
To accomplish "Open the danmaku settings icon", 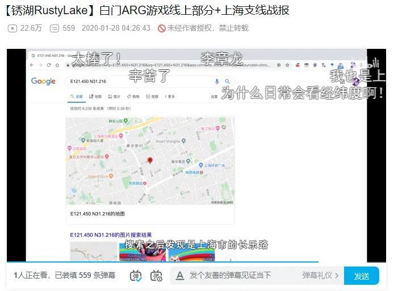I will click(x=156, y=276).
